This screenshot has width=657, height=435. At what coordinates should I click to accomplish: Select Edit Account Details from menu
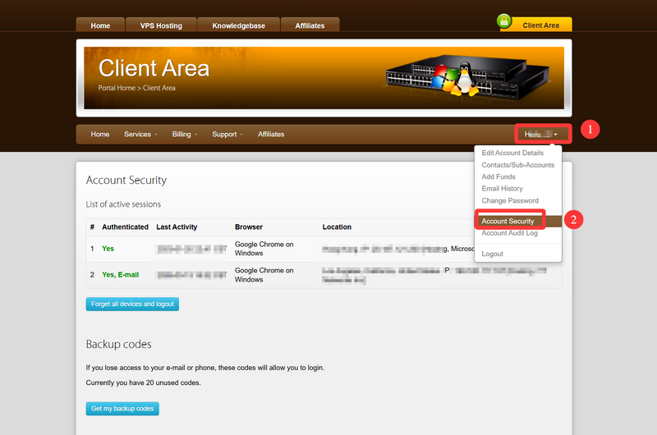pyautogui.click(x=512, y=153)
